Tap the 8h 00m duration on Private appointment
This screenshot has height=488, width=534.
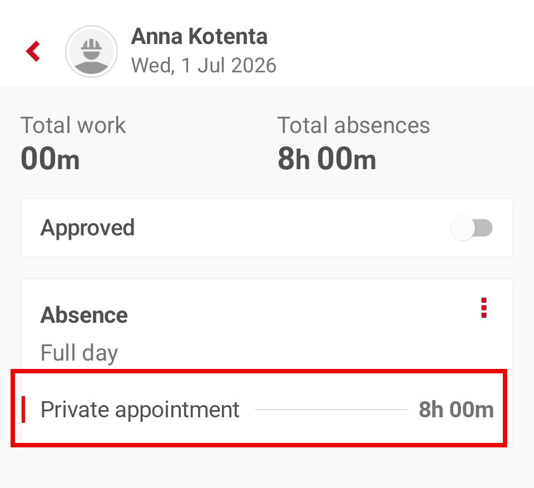point(456,410)
